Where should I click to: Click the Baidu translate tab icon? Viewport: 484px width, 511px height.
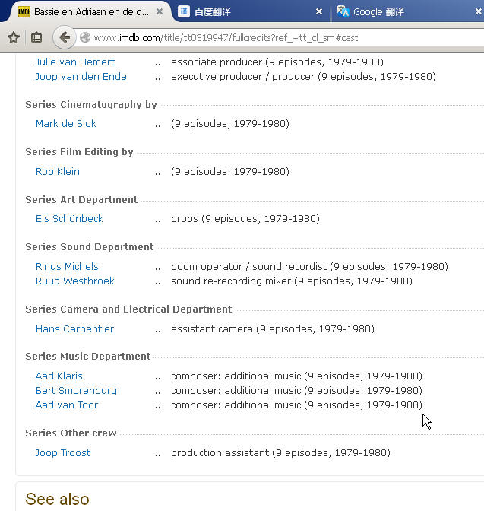pyautogui.click(x=184, y=11)
